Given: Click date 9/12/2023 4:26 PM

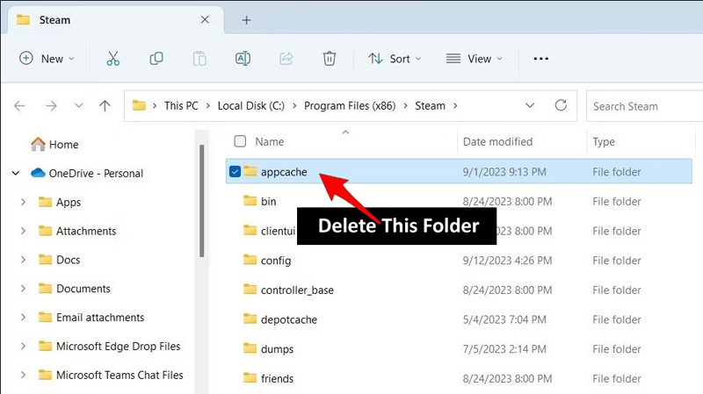Looking at the screenshot, I should [x=507, y=260].
